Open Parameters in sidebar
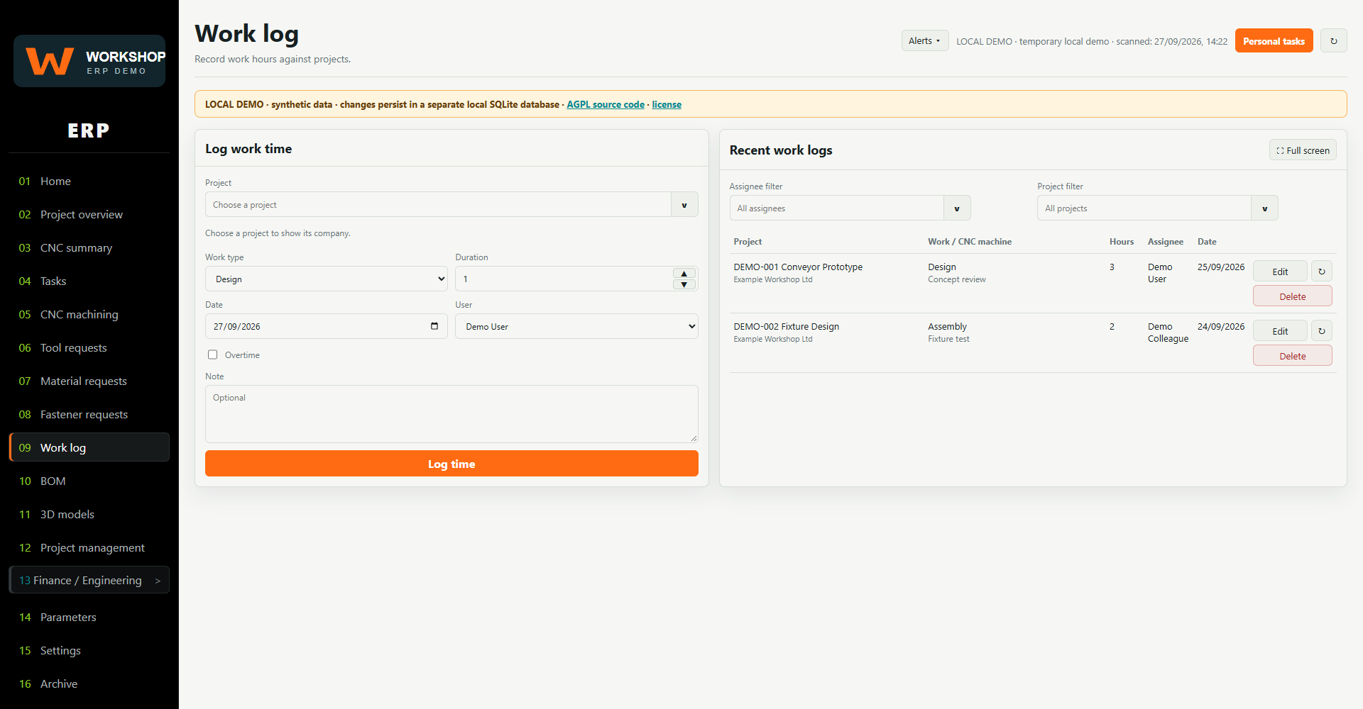The image size is (1363, 709). (x=89, y=617)
